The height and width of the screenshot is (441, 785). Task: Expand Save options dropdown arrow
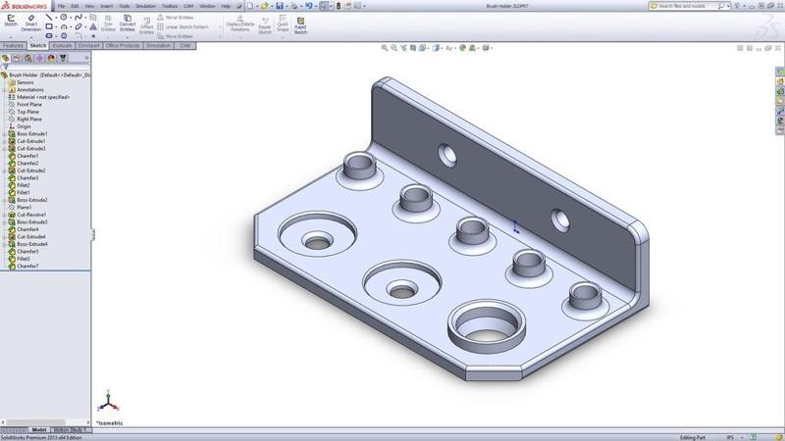tap(287, 7)
